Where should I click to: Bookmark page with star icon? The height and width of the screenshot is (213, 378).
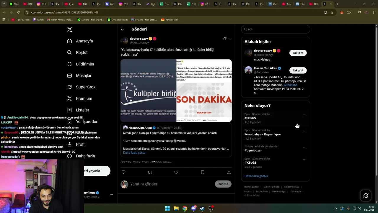332,12
